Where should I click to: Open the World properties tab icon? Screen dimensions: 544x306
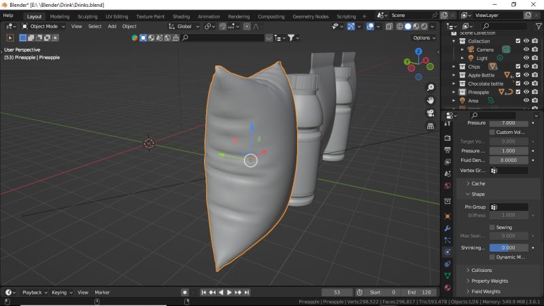[447, 186]
